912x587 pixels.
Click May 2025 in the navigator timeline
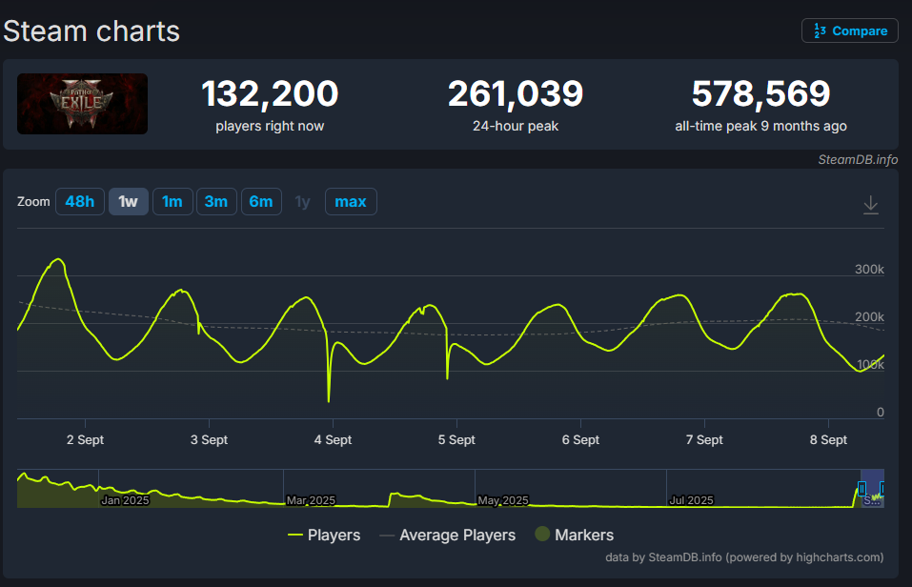pyautogui.click(x=503, y=500)
